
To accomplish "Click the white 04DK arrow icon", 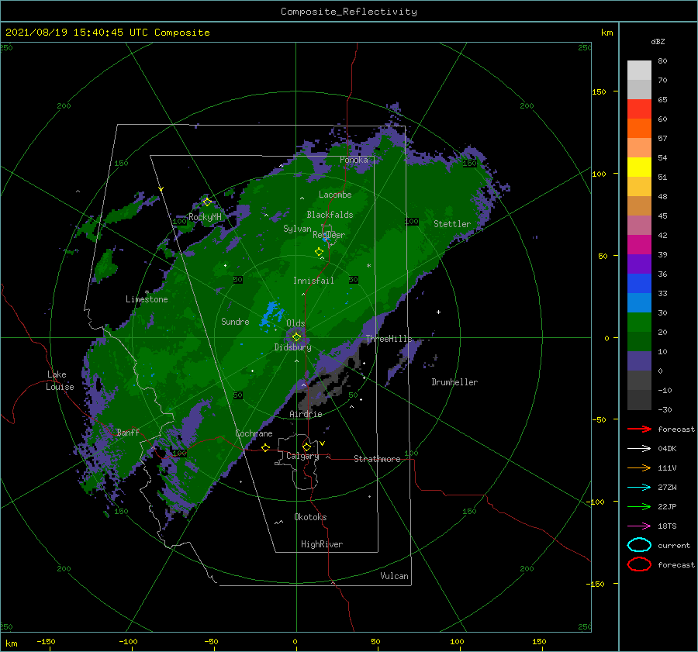I will 639,448.
